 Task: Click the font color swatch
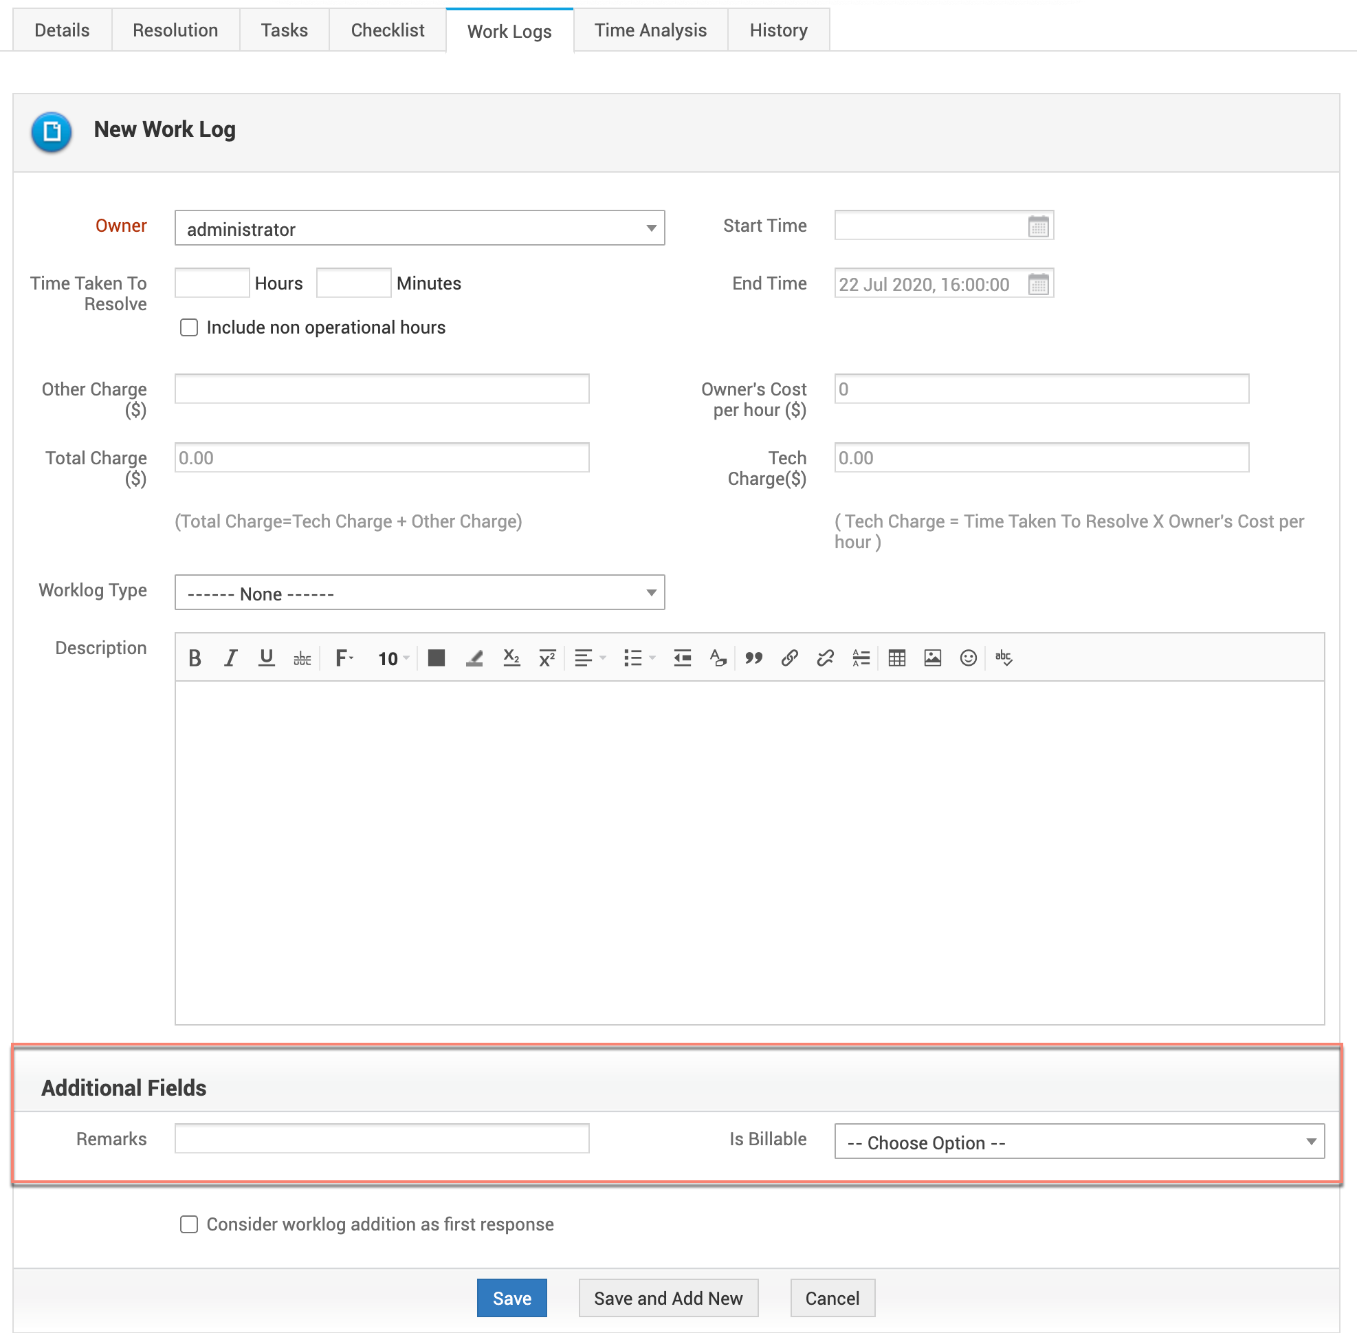437,658
